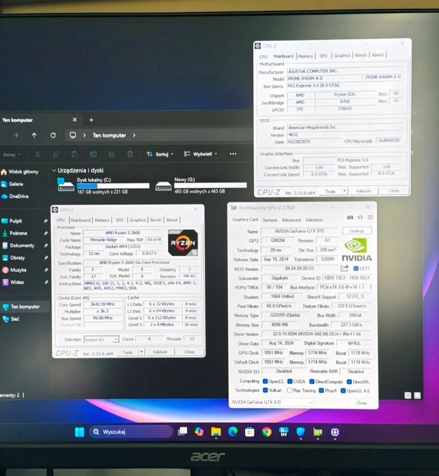Open Microsoft Store from the taskbar
The image size is (439, 476).
(x=250, y=432)
